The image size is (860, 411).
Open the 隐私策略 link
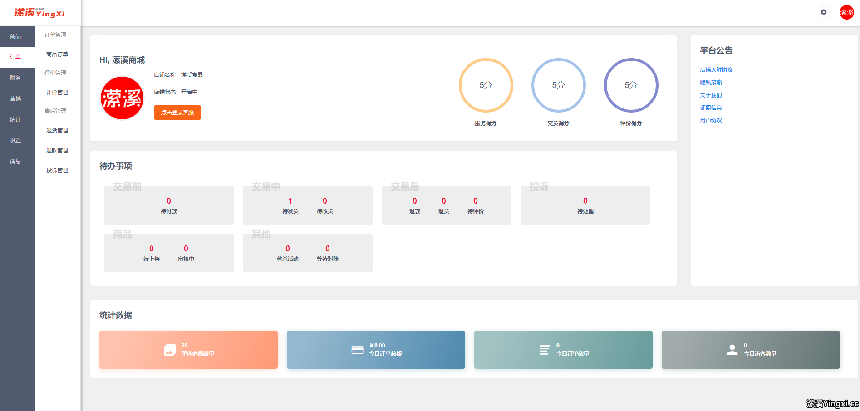[x=711, y=83]
